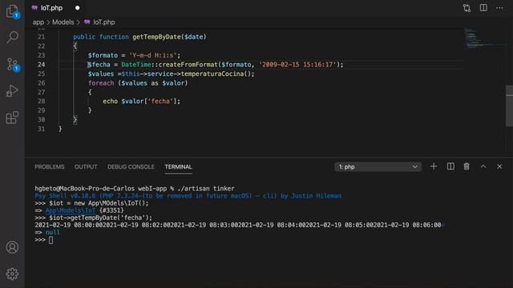513x288 pixels.
Task: Switch to the PROBLEMS tab
Action: pyautogui.click(x=50, y=167)
